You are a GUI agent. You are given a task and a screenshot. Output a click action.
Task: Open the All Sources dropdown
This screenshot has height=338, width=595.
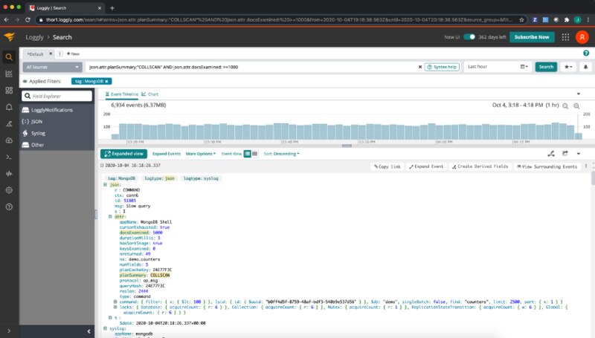[x=52, y=67]
